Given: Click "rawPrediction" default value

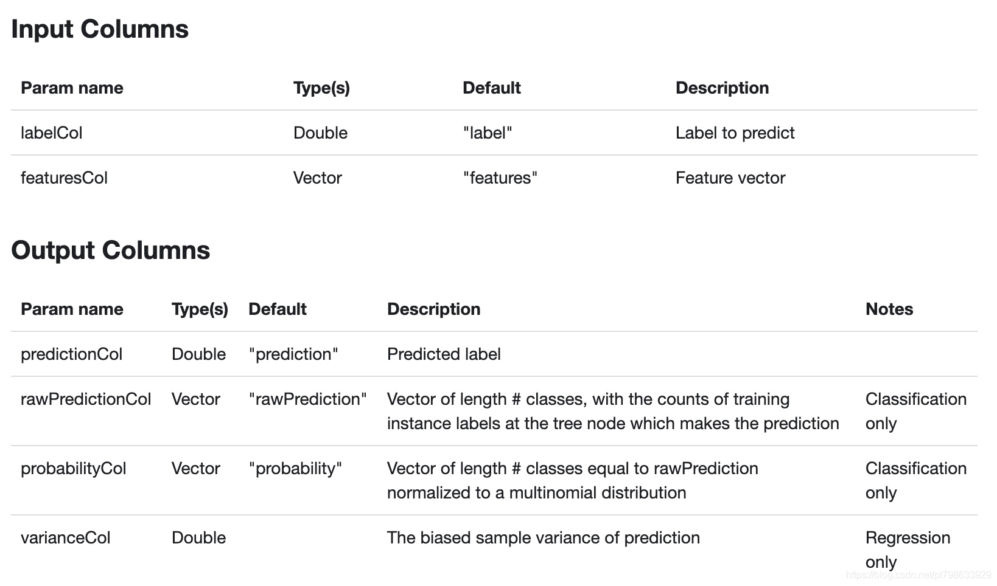Looking at the screenshot, I should [x=307, y=399].
